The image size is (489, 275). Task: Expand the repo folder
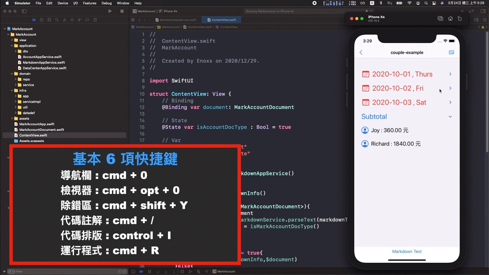[x=16, y=79]
